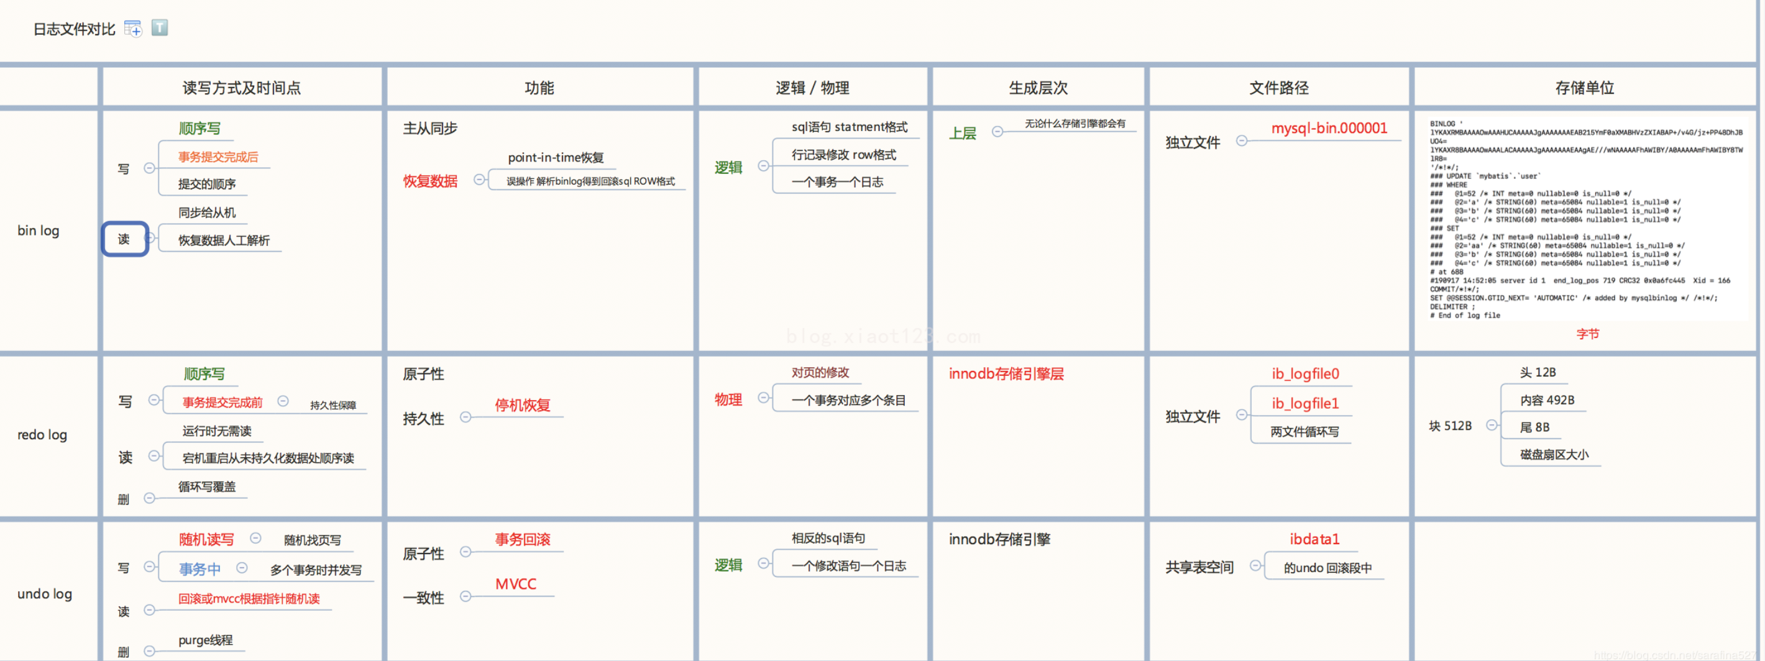Select the point-in-time恢复 node
The height and width of the screenshot is (661, 1765).
tap(556, 158)
